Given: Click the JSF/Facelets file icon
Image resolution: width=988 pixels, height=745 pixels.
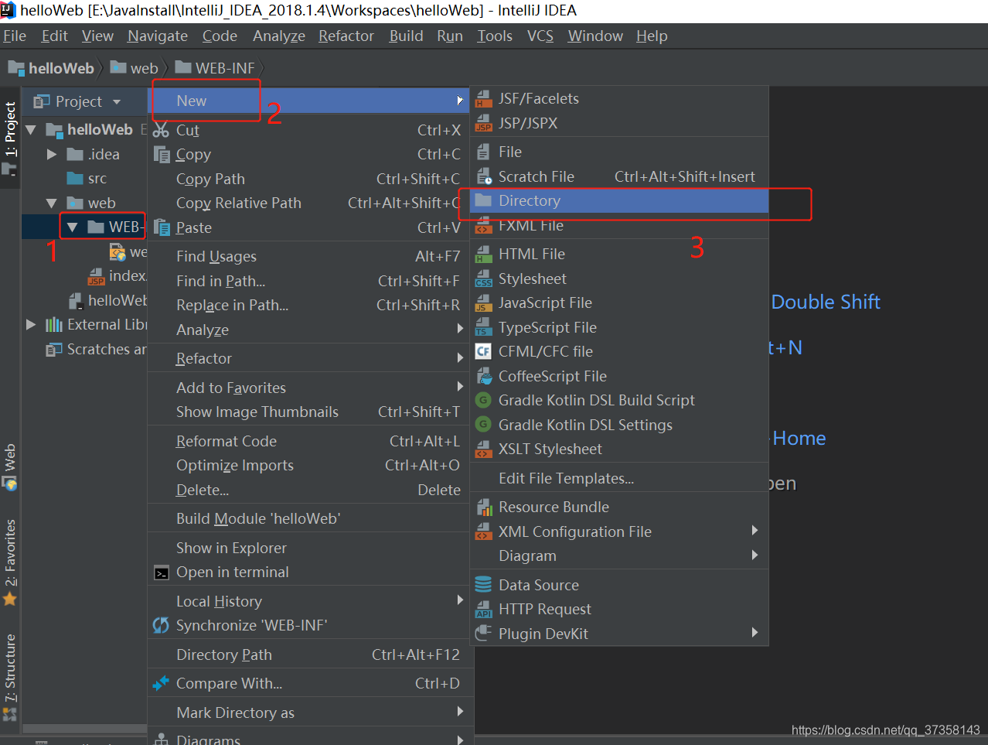Looking at the screenshot, I should coord(483,99).
